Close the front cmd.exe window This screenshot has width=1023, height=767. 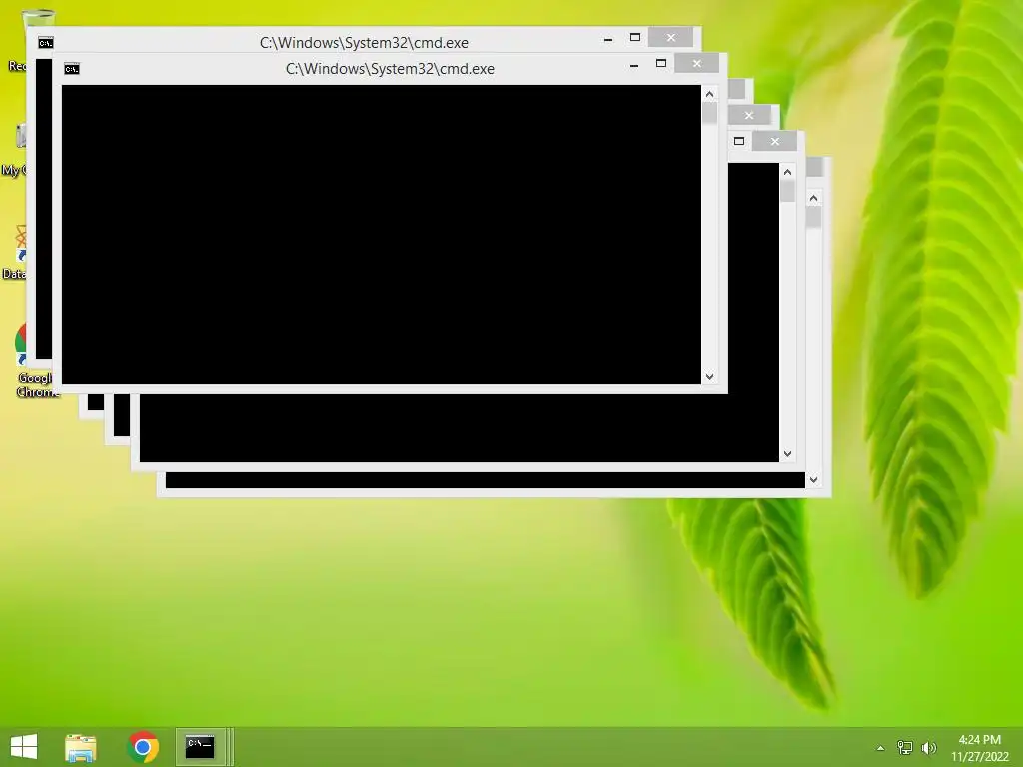coord(696,63)
